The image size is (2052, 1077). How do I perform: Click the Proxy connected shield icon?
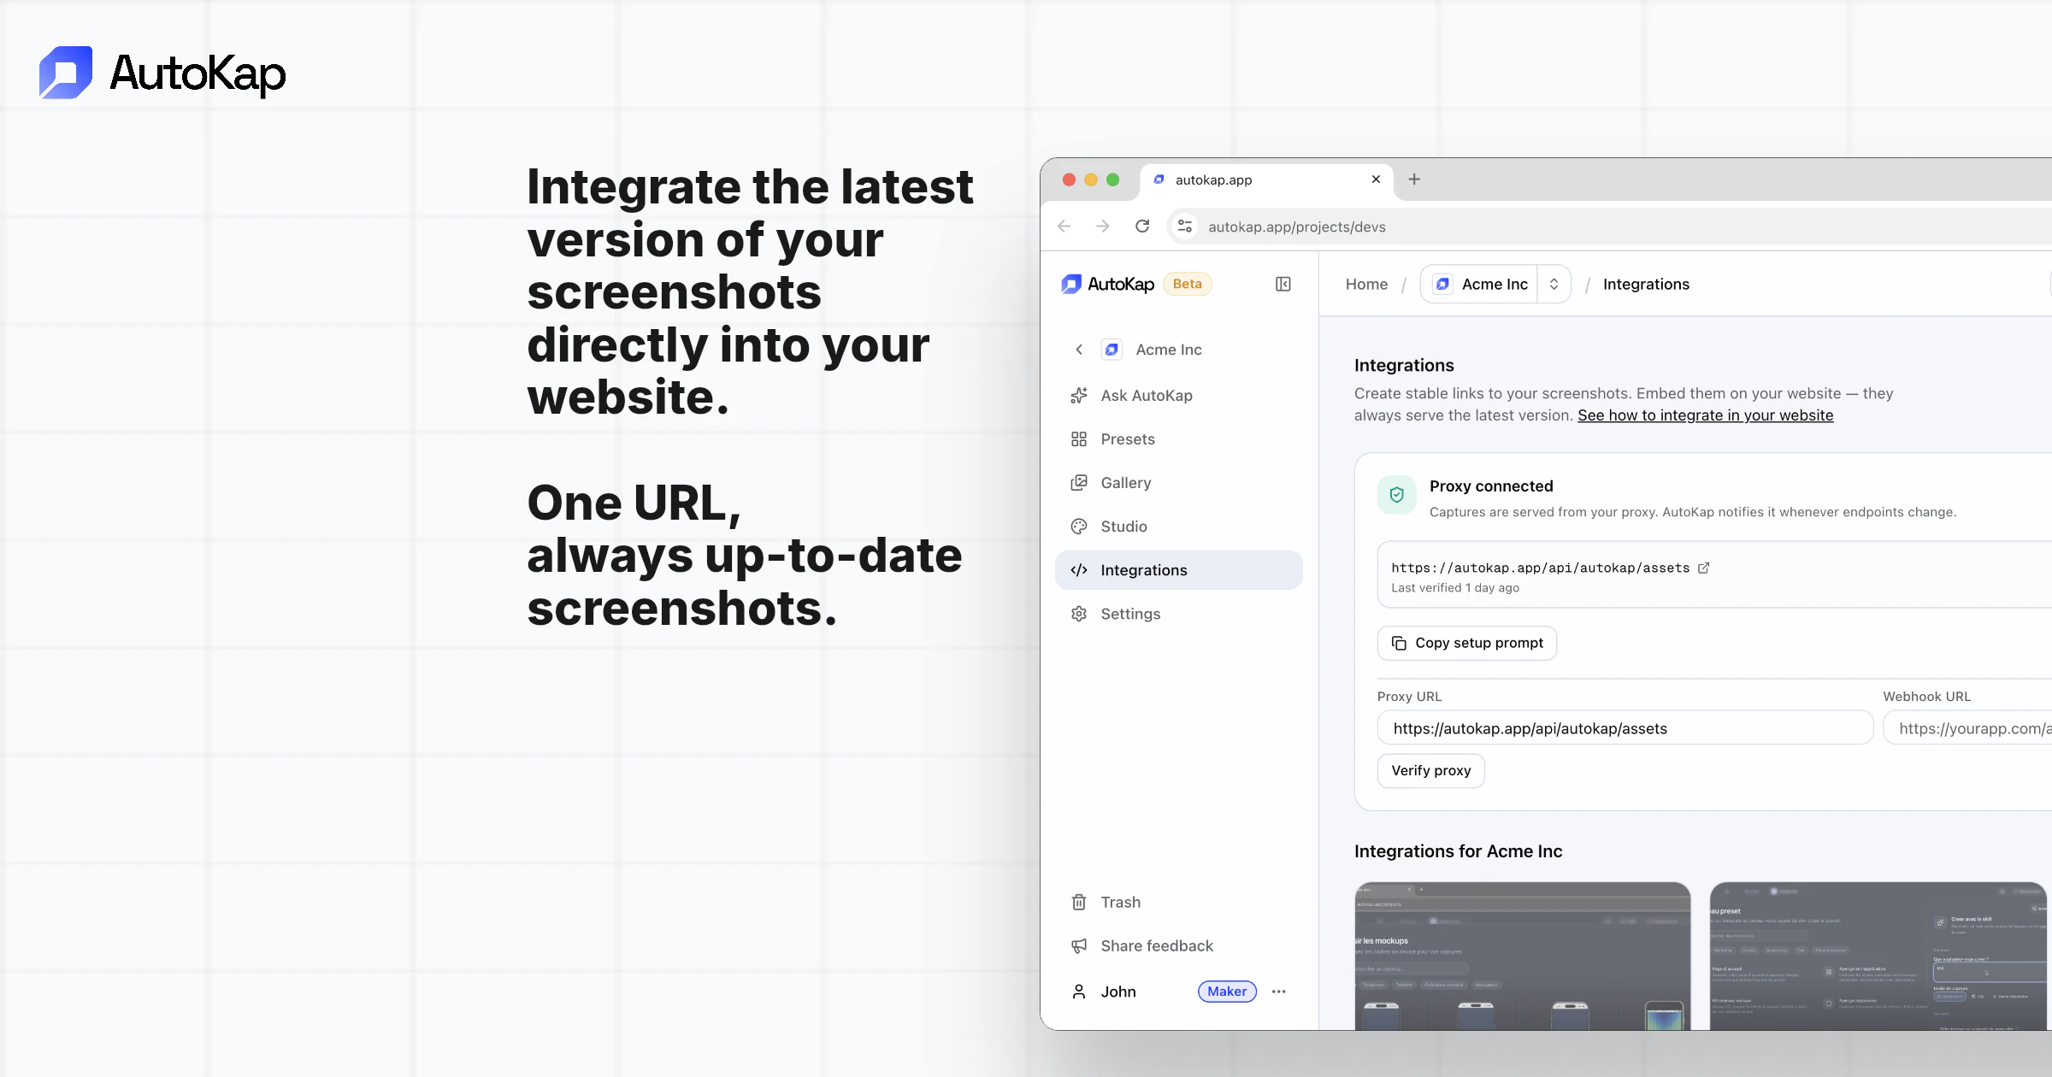click(x=1395, y=494)
